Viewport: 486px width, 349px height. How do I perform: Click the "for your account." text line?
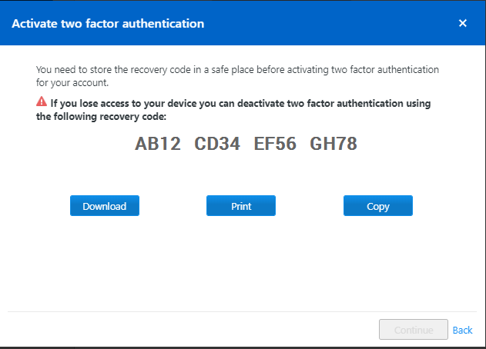click(74, 82)
